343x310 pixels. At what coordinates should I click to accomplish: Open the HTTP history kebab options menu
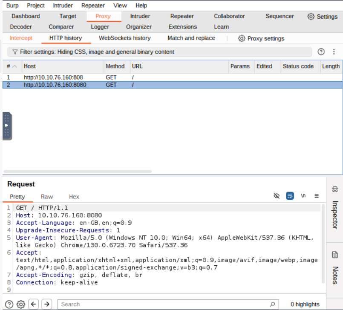click(x=334, y=52)
